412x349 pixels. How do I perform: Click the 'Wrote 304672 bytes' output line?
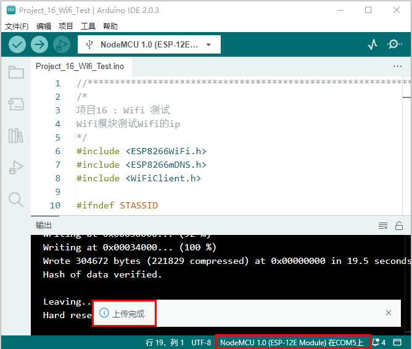[227, 261]
